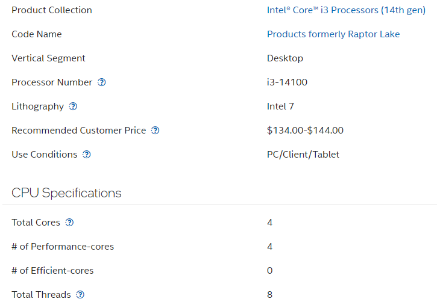Click the Recommended Customer Price label
Screen dimensions: 437x305
79,131
